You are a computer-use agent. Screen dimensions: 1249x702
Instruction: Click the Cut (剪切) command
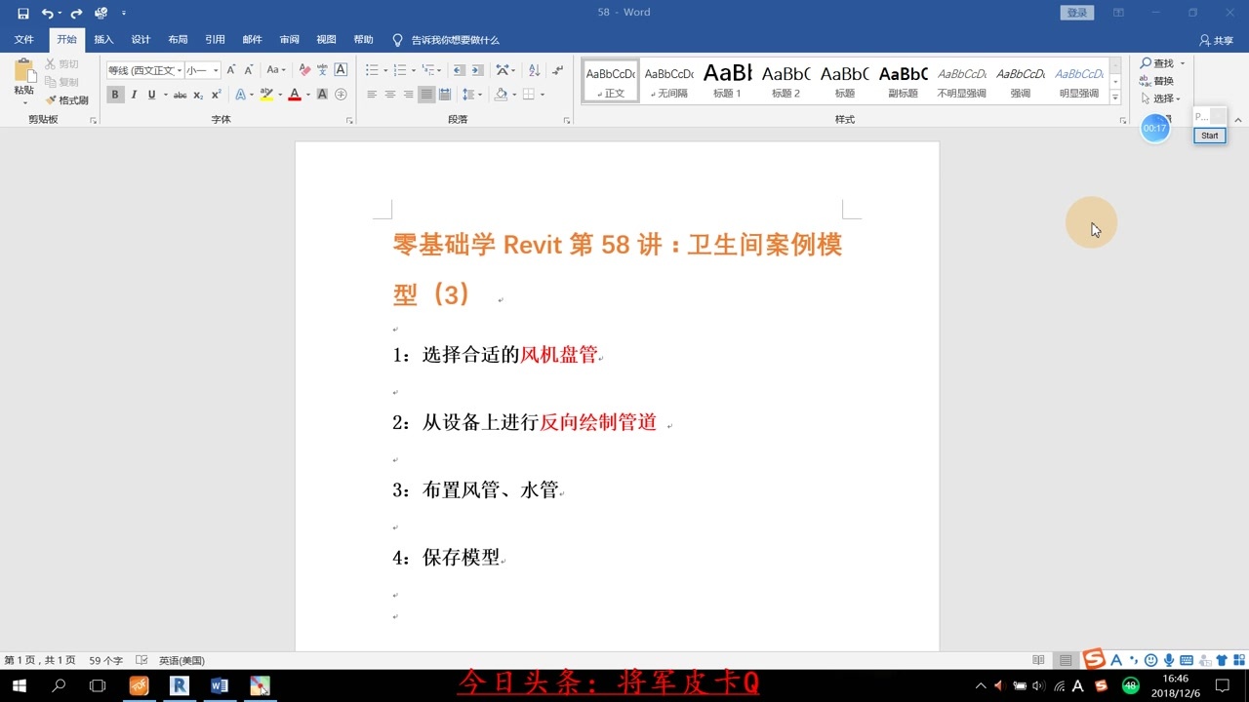pos(61,64)
